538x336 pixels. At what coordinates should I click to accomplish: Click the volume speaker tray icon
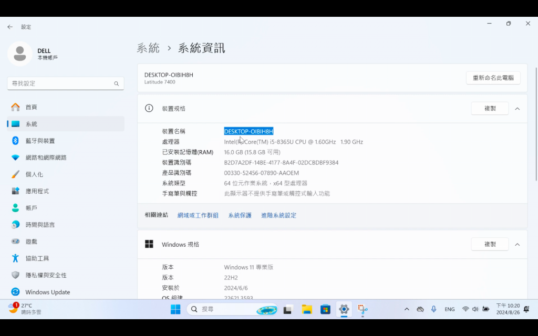tap(475, 309)
